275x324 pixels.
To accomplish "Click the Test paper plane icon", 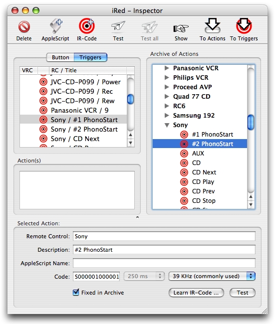I will point(118,26).
